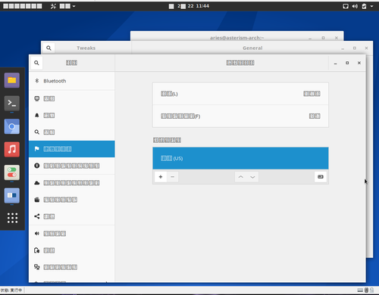Click the volume icon in top bar
Screen dimensions: 379x295
pos(355,6)
